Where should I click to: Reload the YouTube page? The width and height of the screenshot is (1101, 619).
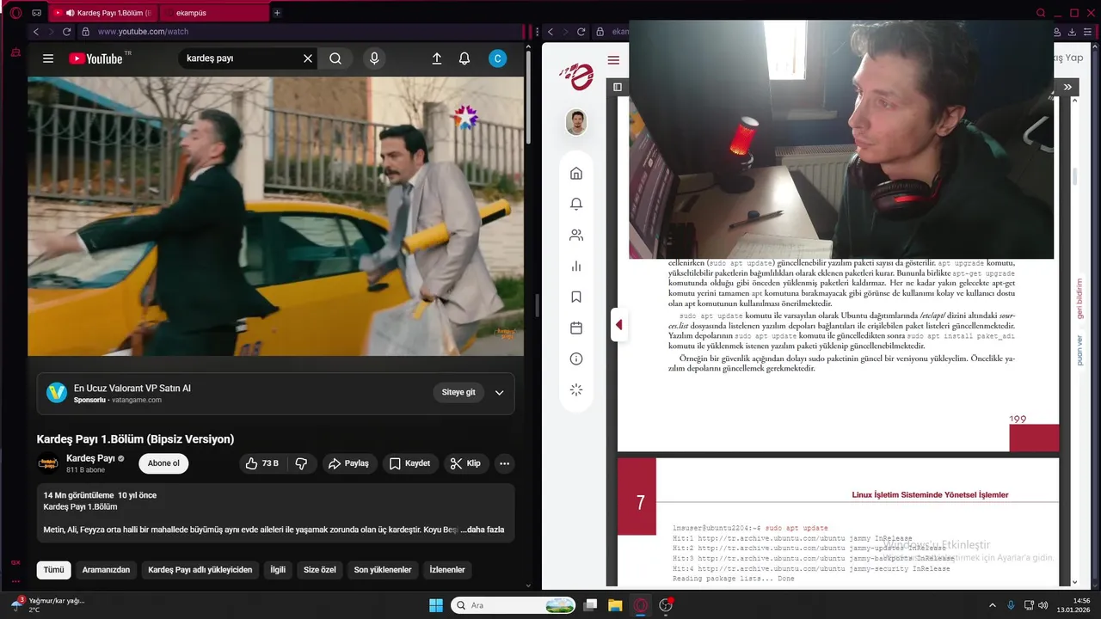click(x=66, y=32)
